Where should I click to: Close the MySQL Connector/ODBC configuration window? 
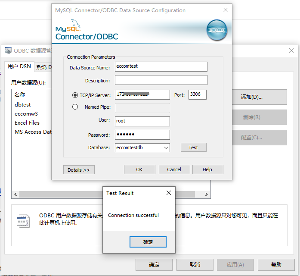point(226,10)
